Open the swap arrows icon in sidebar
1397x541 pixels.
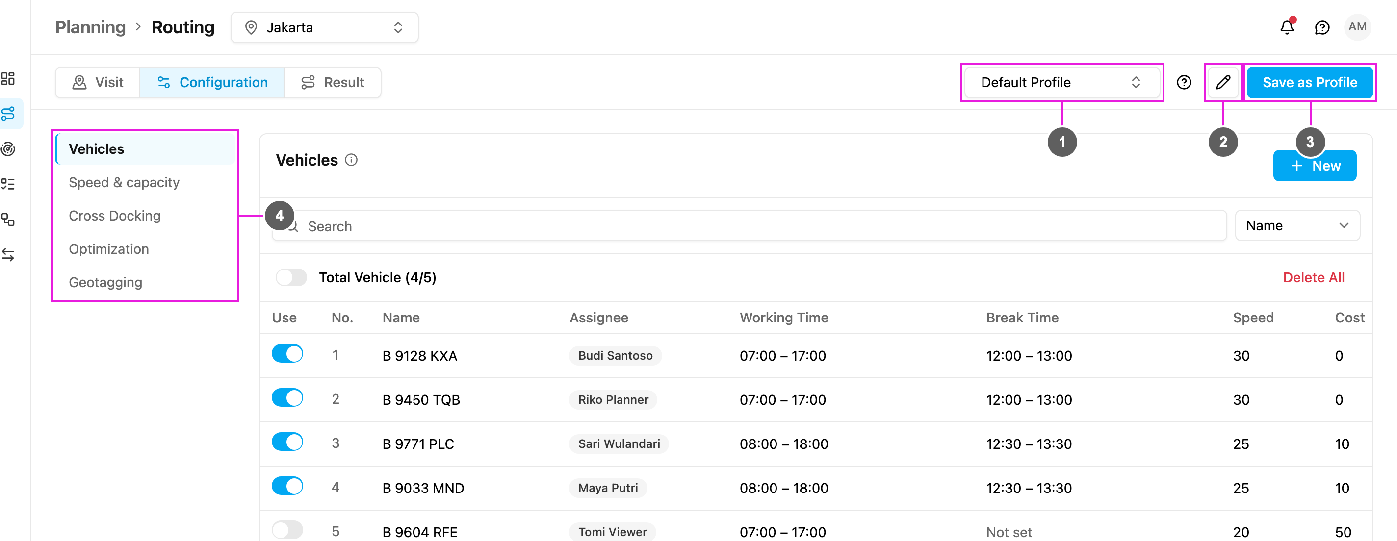(8, 254)
